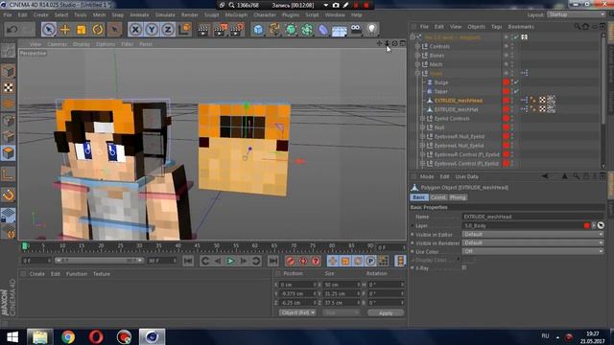Image resolution: width=614 pixels, height=345 pixels.
Task: Add a camera object
Action: [356, 29]
